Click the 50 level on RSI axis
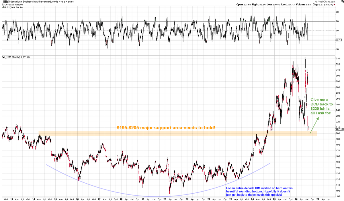This screenshot has height=201, width=344. (x=337, y=31)
